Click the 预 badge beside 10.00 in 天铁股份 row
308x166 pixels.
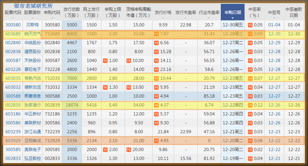tap(129, 61)
